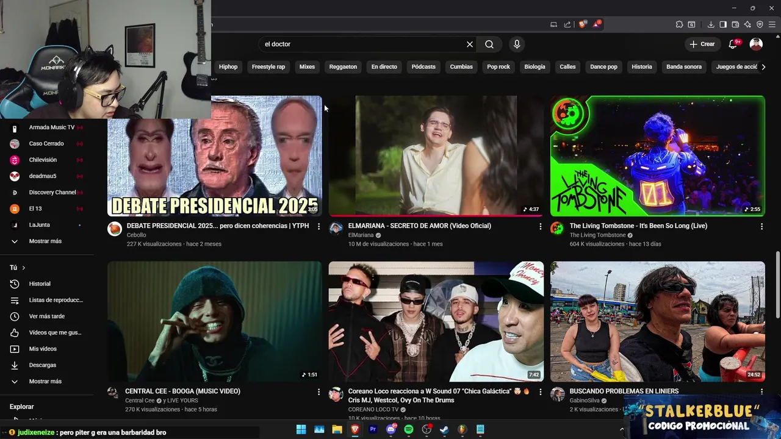Select the Mixes chip
This screenshot has width=781, height=439.
[307, 67]
